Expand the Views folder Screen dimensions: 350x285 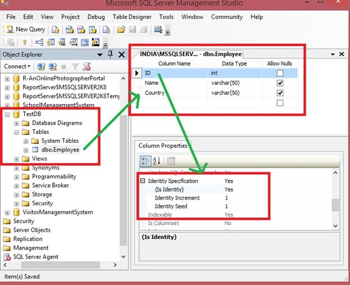coord(16,159)
